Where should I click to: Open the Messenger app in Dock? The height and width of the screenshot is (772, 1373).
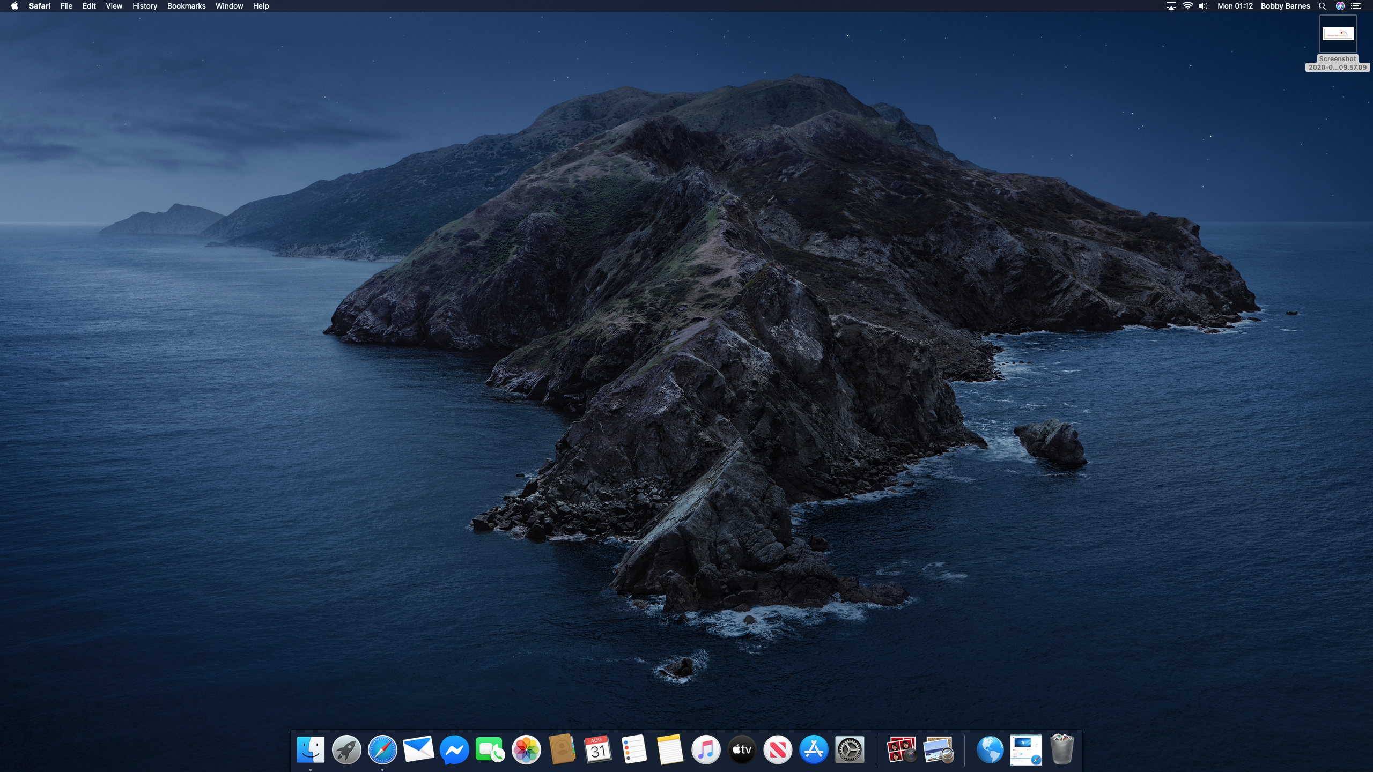click(454, 749)
